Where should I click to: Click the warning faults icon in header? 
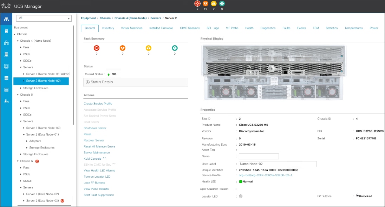[x=222, y=4]
